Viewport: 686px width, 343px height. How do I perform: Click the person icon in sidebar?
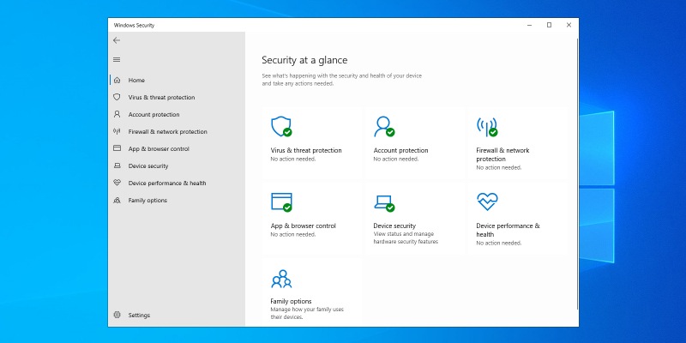[x=117, y=114]
